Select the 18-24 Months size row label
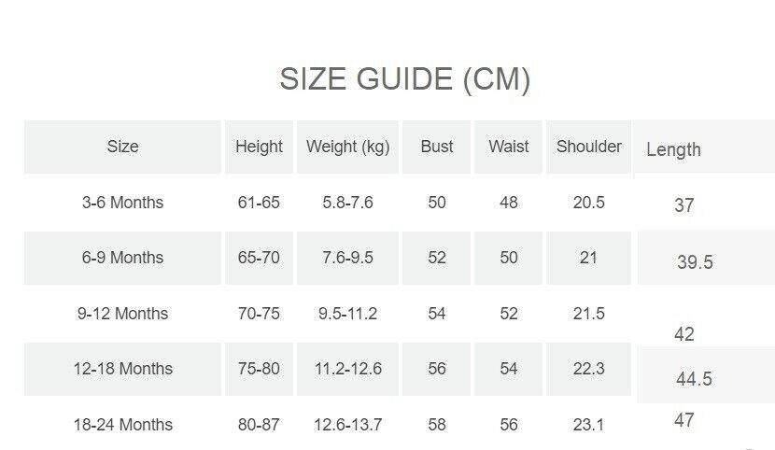Screen dimensions: 775x450 [x=122, y=425]
